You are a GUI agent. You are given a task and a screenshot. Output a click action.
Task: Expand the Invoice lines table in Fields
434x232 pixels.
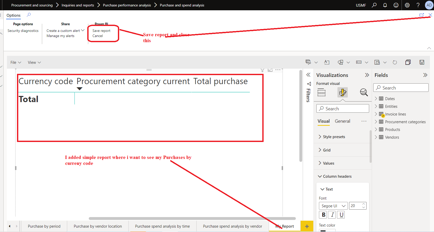point(377,114)
